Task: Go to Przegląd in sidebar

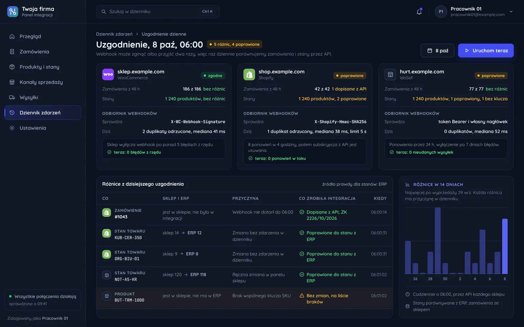Action: (43, 36)
